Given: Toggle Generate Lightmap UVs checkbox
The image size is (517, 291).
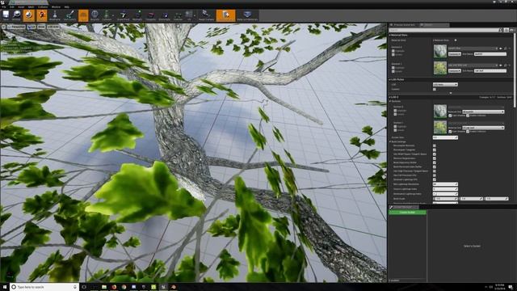Looking at the screenshot, I should click(435, 179).
